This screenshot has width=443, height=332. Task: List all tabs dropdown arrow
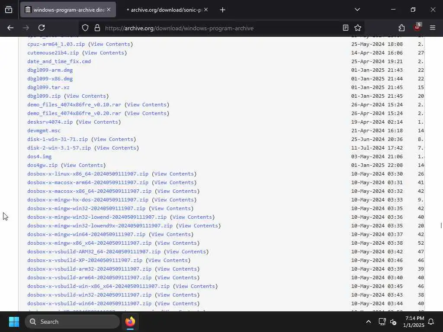(x=357, y=10)
